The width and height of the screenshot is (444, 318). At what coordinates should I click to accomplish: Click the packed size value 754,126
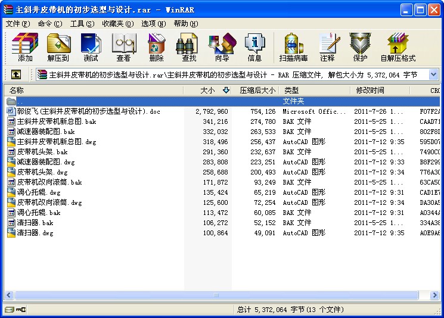point(263,111)
